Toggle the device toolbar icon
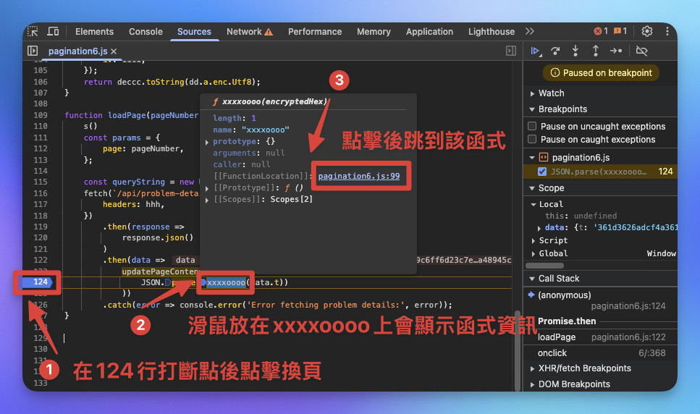The height and width of the screenshot is (414, 700). [53, 31]
